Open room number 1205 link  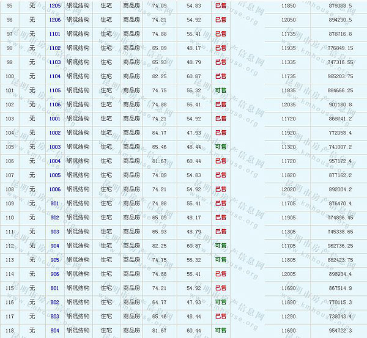point(54,6)
